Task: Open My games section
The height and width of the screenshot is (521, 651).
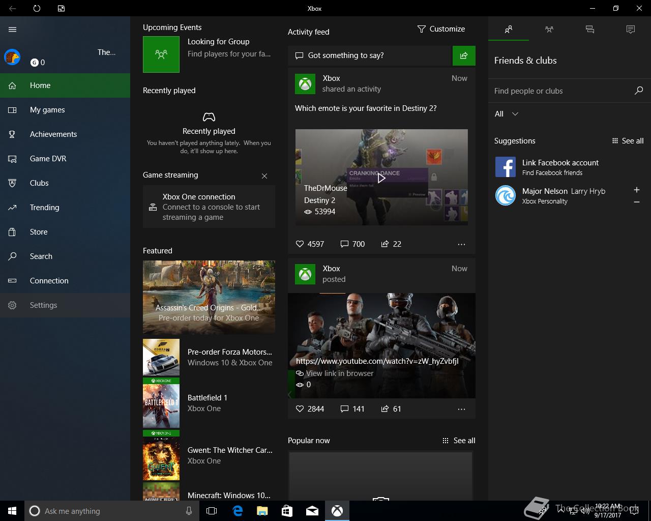Action: coord(65,110)
